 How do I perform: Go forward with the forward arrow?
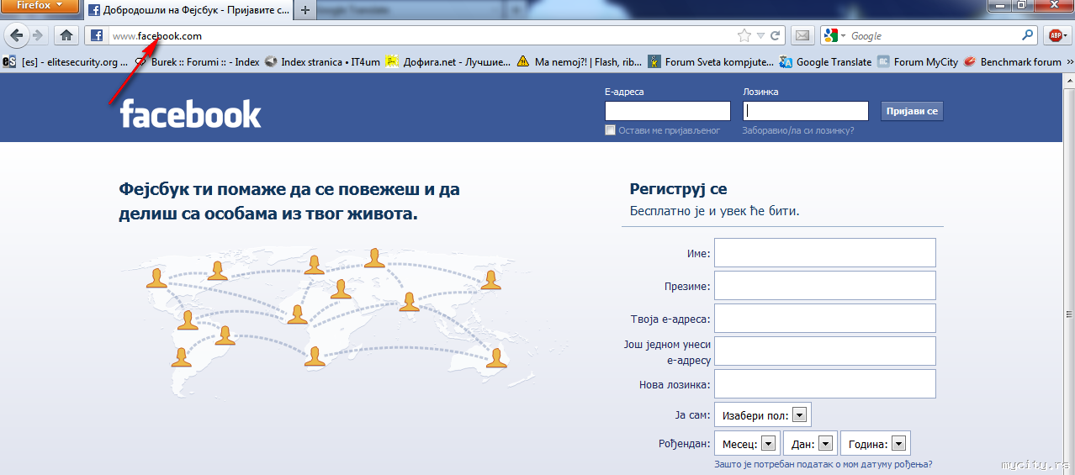[38, 35]
